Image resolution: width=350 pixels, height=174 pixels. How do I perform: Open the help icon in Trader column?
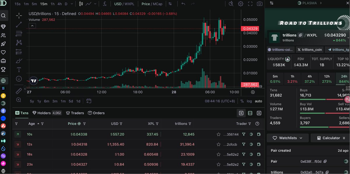point(257,124)
